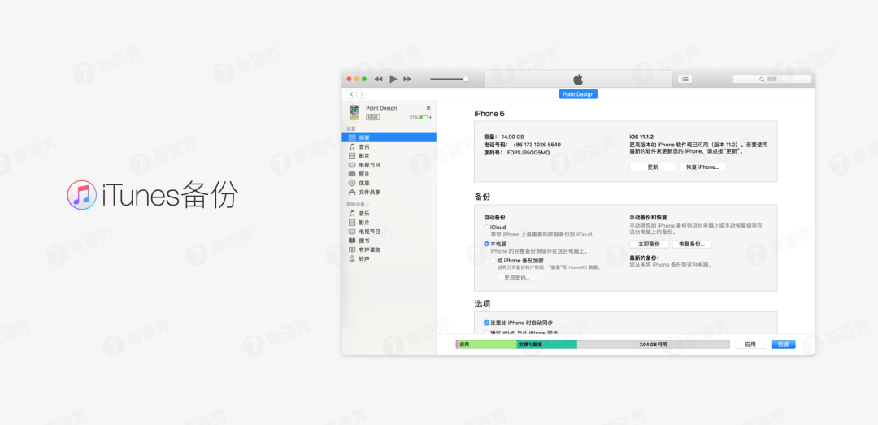Click the iPhone device thumbnail in sidebar

click(x=354, y=113)
